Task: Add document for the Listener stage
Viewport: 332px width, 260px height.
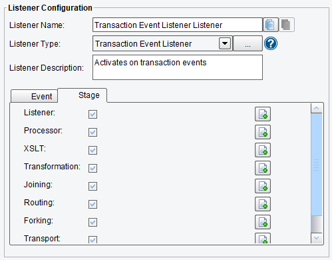Action: (263, 114)
